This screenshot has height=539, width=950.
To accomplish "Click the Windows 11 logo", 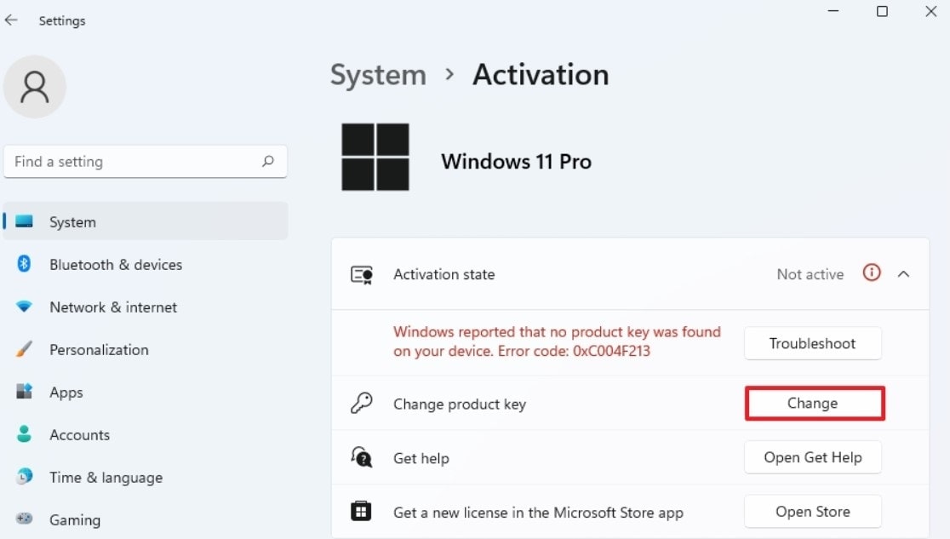I will (x=375, y=158).
